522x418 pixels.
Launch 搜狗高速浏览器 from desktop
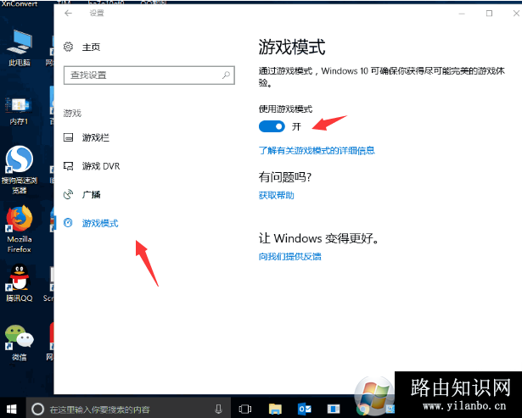20,170
